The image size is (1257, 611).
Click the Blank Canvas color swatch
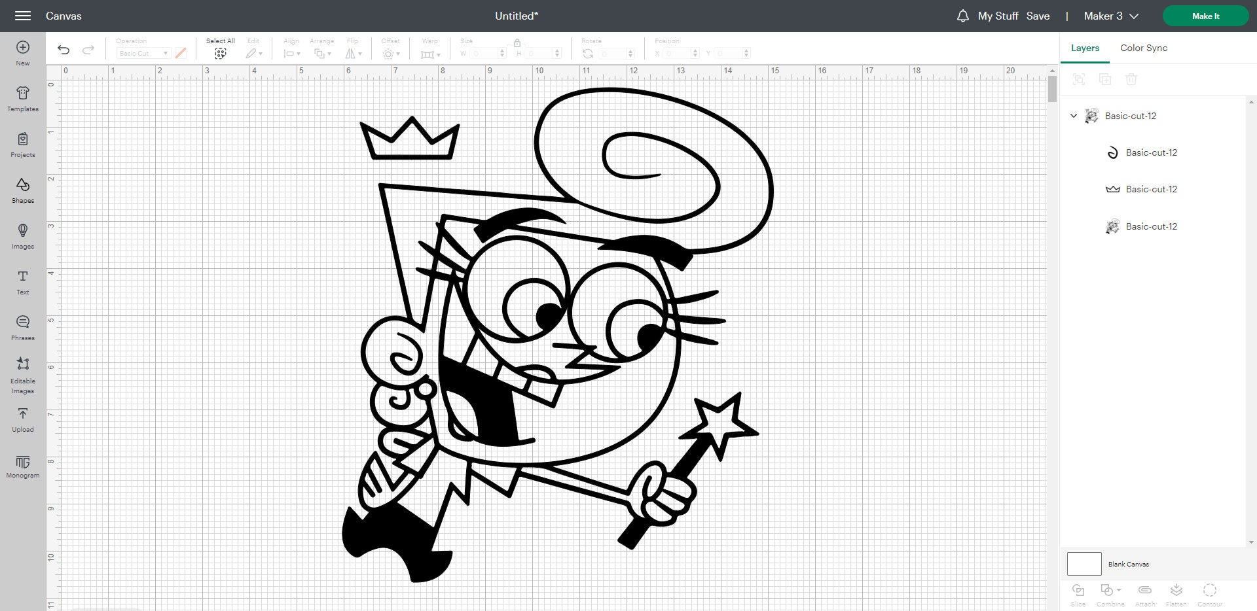click(x=1084, y=563)
